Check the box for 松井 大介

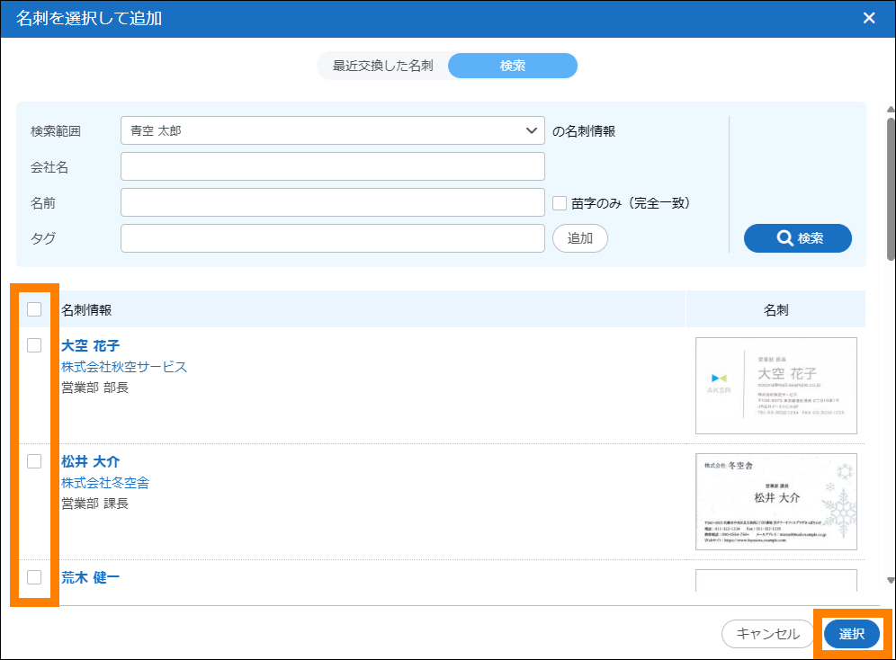pos(34,461)
